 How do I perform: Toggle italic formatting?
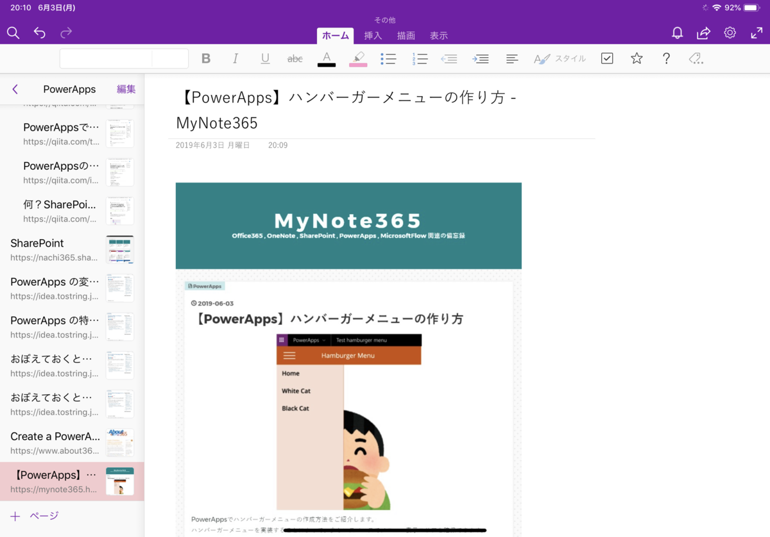(235, 58)
